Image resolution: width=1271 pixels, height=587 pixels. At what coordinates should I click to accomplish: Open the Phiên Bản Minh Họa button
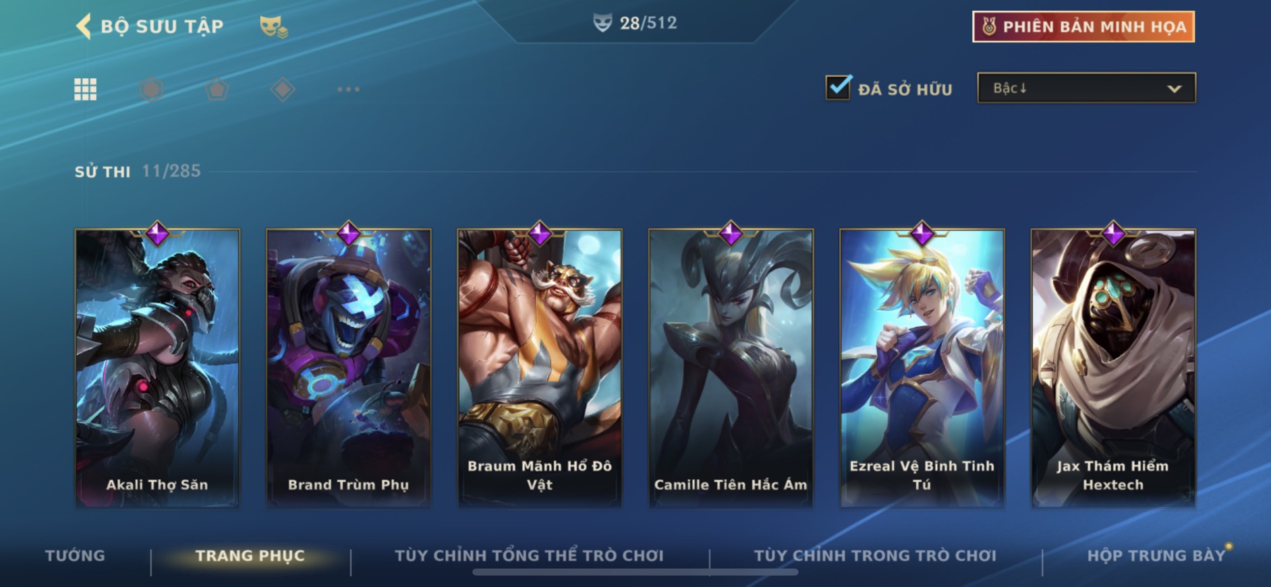[1083, 26]
